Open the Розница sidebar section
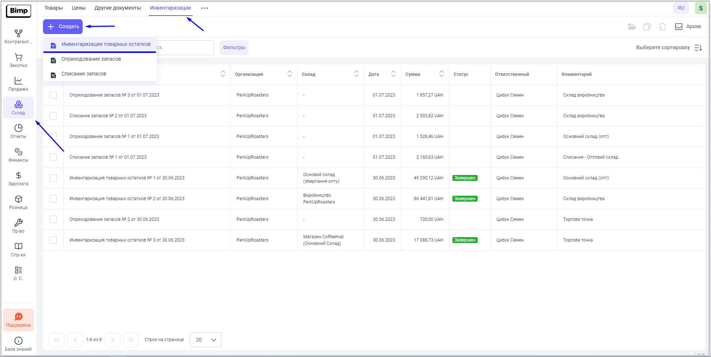The width and height of the screenshot is (711, 357). coord(18,202)
